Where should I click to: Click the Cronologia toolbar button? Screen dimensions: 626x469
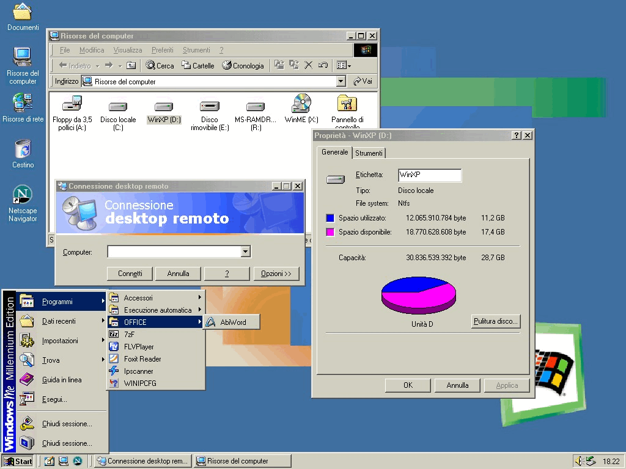(x=243, y=65)
